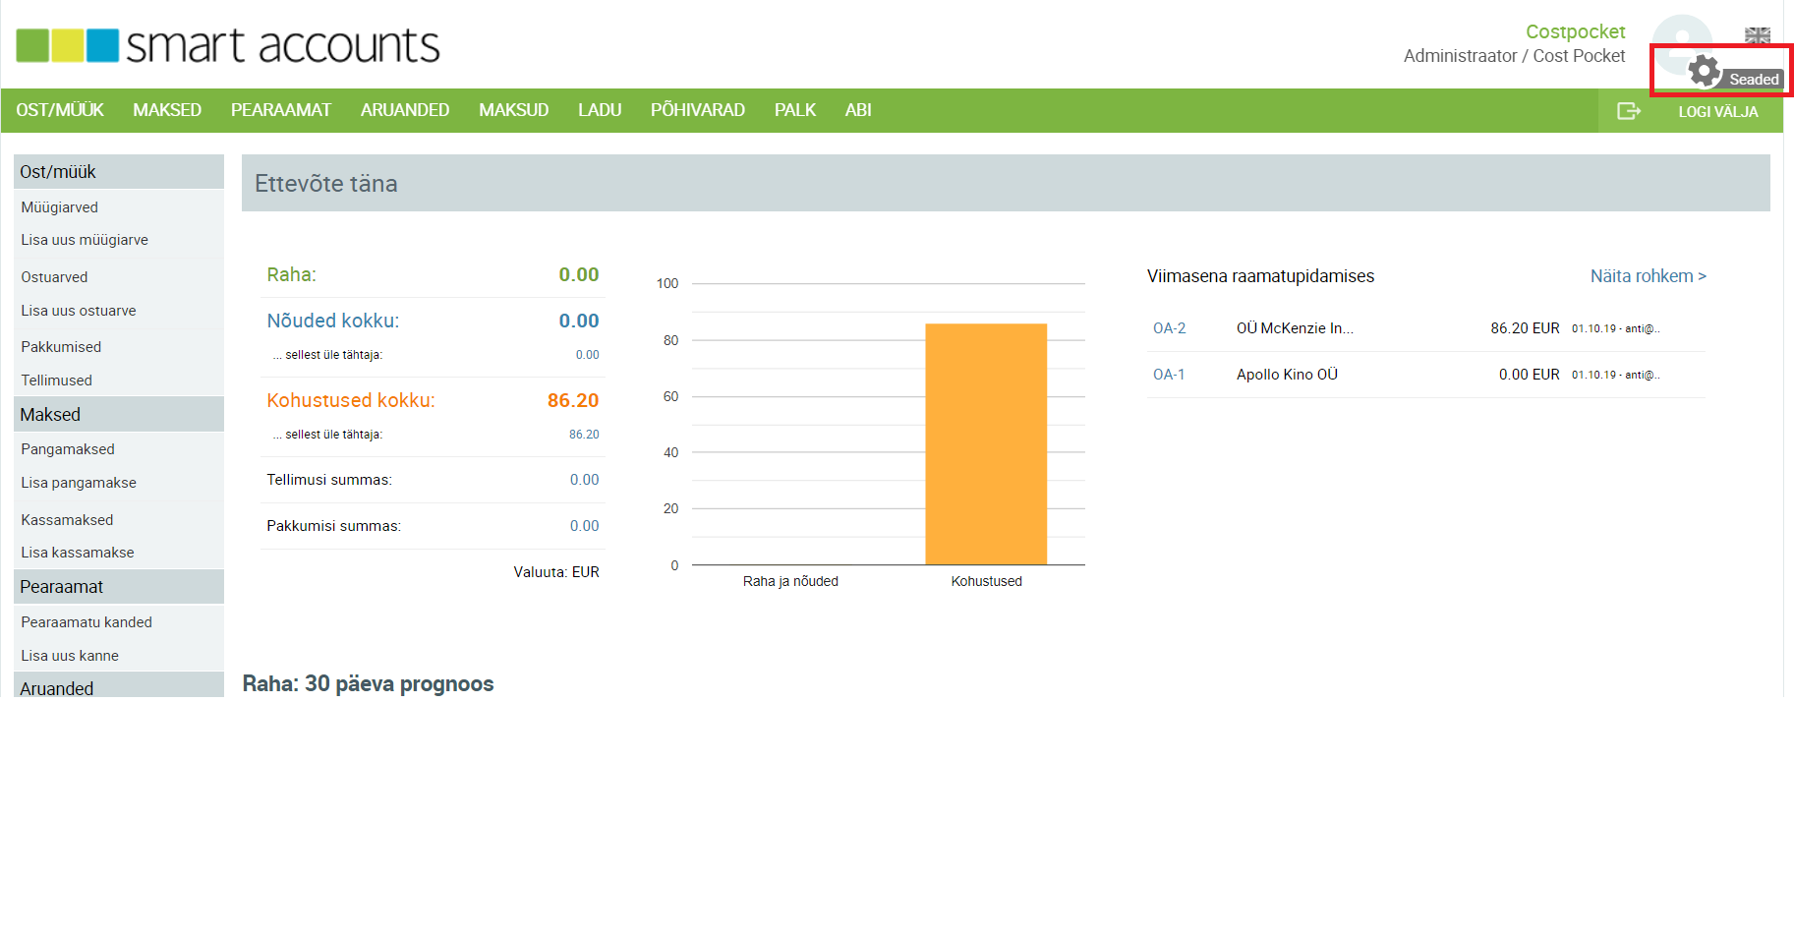Screen dimensions: 1794x937
Task: Open the MAKSED menu
Action: 167,110
